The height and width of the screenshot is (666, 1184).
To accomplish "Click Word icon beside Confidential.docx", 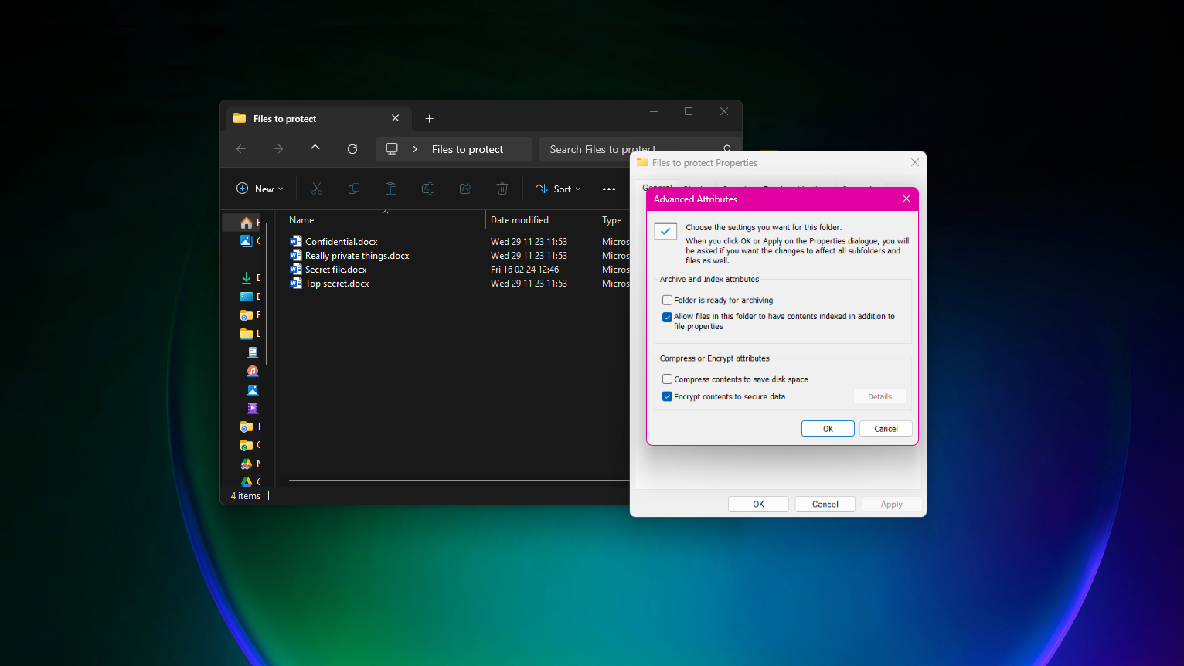I will coord(296,241).
